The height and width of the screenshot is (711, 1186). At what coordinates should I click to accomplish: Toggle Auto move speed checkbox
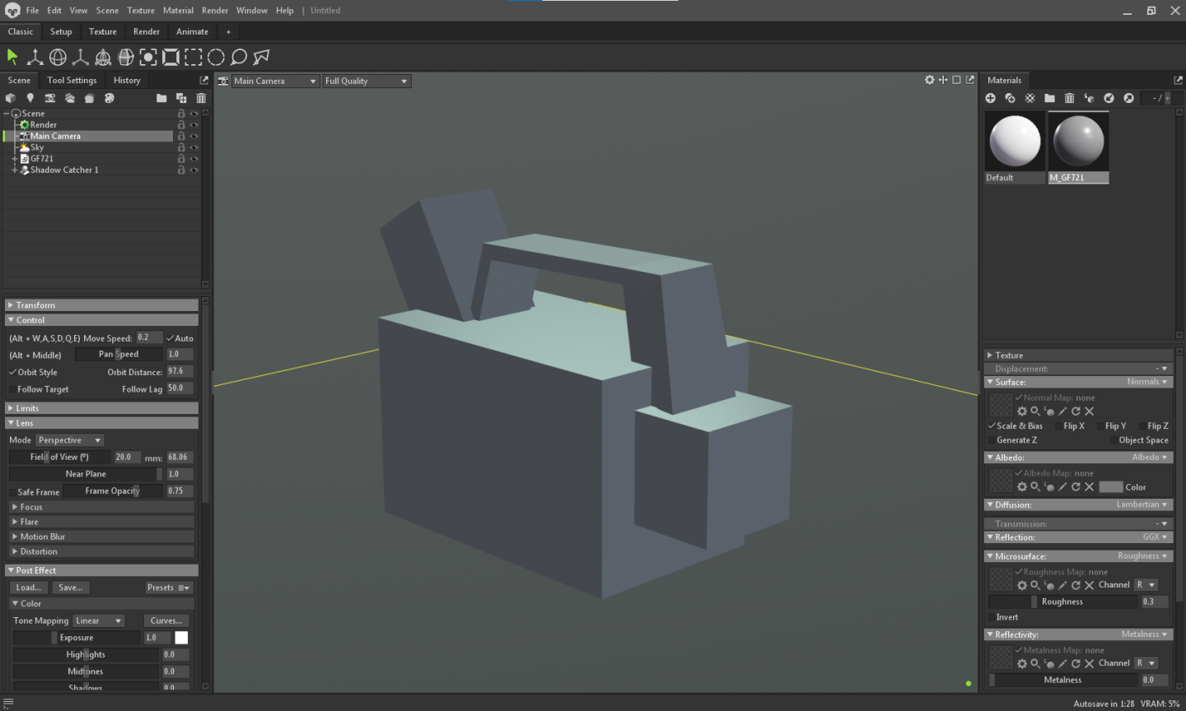[x=170, y=338]
